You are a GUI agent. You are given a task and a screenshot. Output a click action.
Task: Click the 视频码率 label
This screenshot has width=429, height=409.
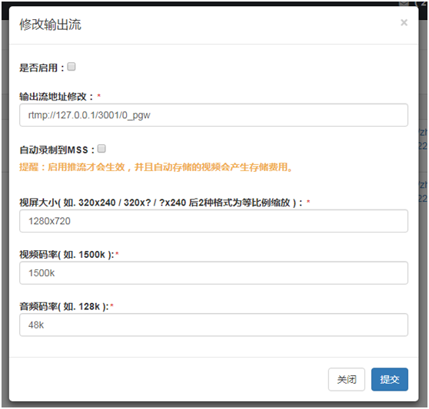pos(66,255)
